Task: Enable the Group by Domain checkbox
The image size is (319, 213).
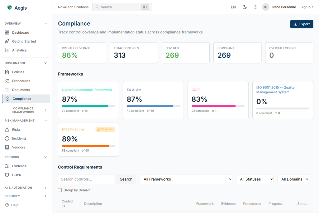Action: (60, 190)
